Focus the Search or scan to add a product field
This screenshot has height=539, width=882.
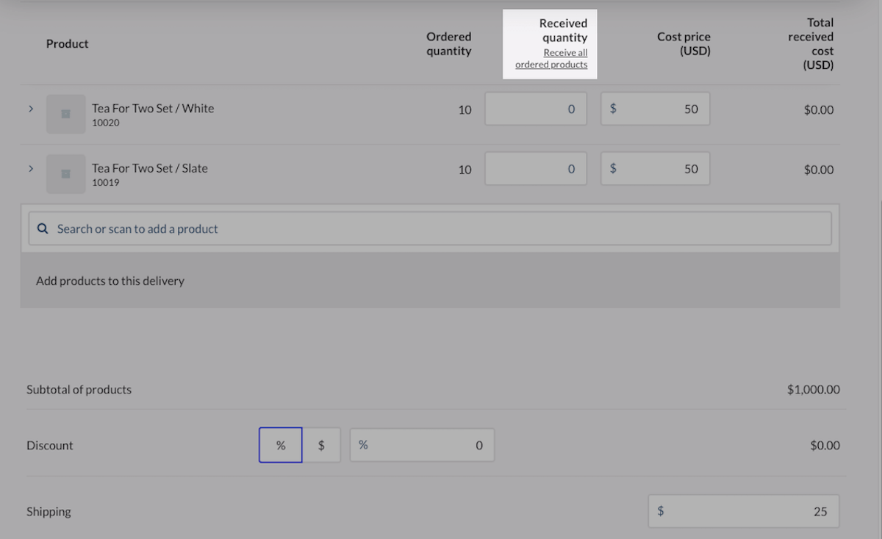[x=430, y=228]
